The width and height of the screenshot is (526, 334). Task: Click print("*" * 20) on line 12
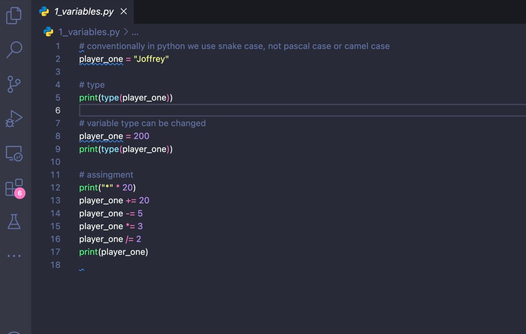(x=107, y=188)
